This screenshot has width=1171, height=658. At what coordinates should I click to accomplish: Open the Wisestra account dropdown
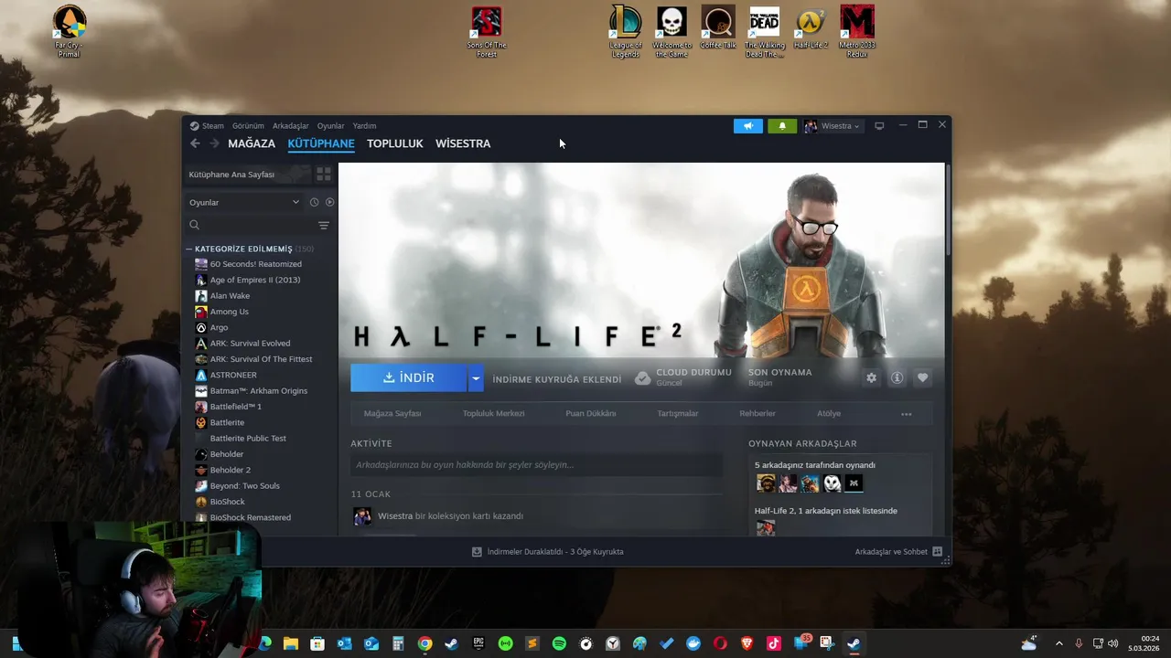[833, 126]
